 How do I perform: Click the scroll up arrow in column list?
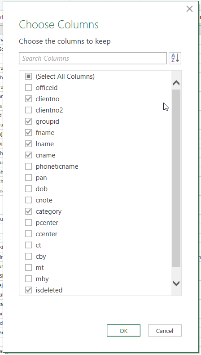(176, 83)
